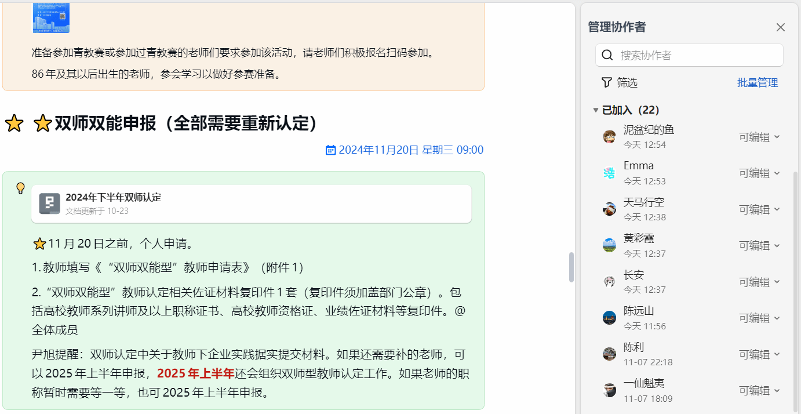Open the 筛选 filter options
The width and height of the screenshot is (801, 414).
[620, 82]
